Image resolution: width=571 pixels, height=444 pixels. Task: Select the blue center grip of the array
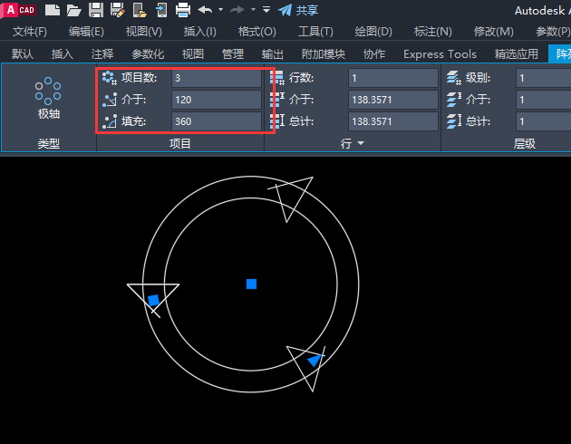252,285
